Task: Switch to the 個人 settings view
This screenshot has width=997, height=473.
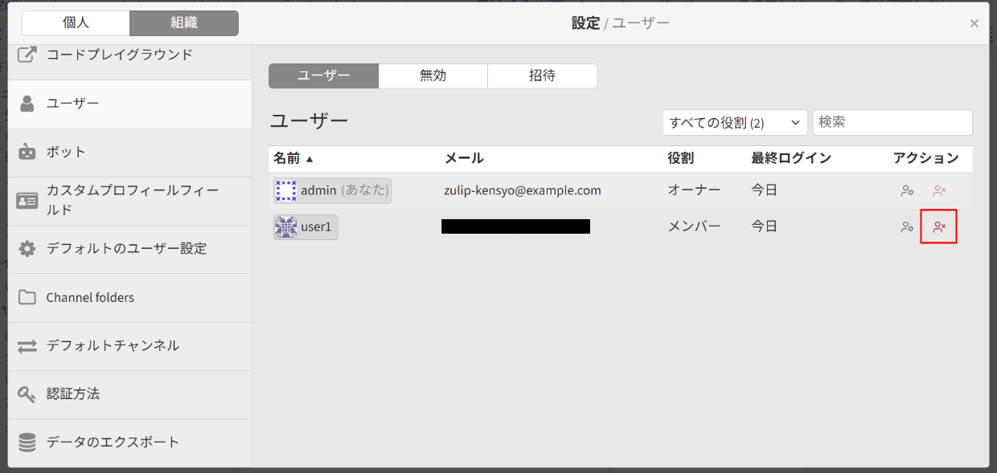Action: click(76, 22)
